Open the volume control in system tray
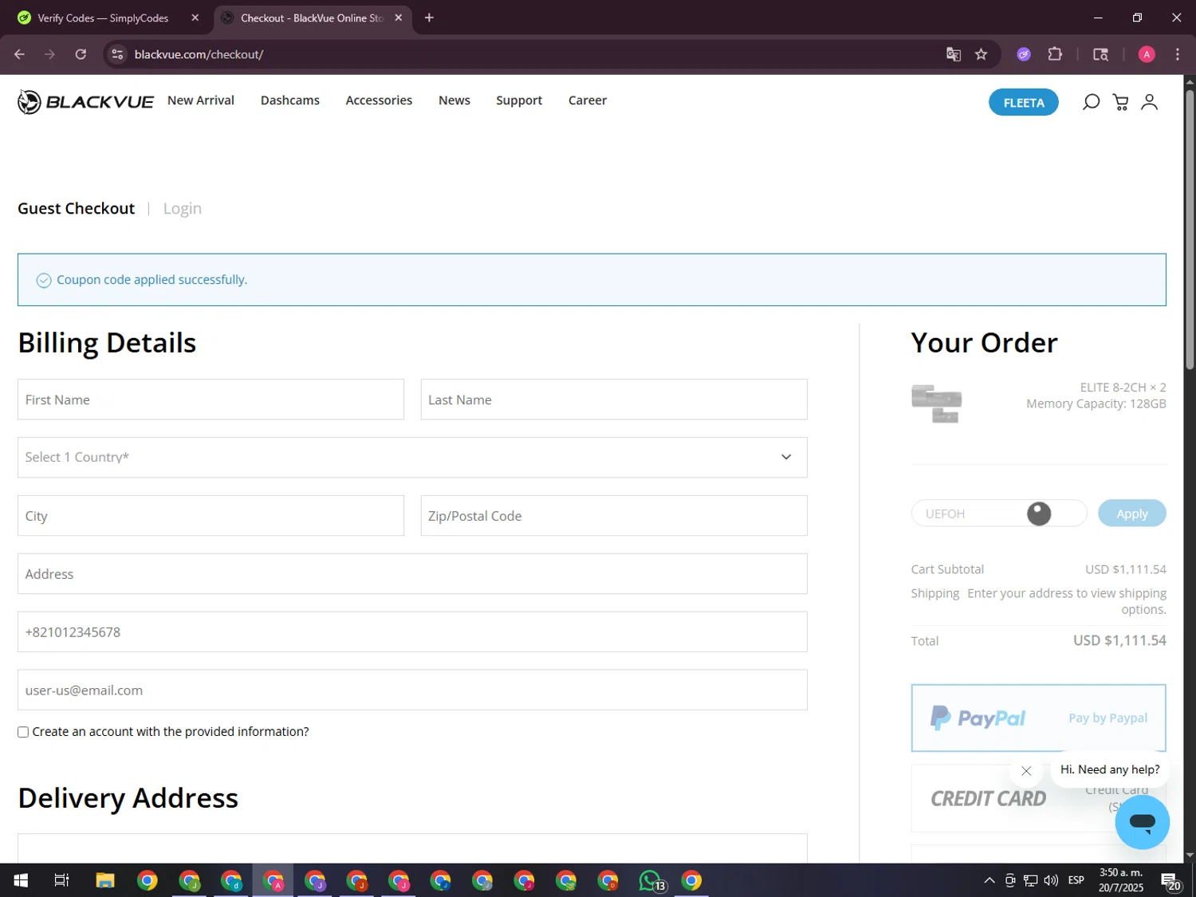1196x897 pixels. 1051,880
